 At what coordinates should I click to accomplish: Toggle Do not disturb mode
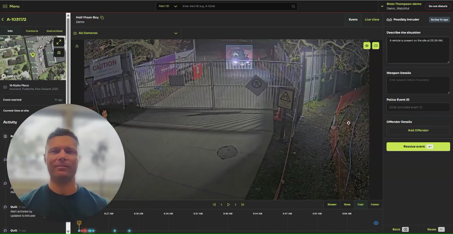tap(438, 6)
